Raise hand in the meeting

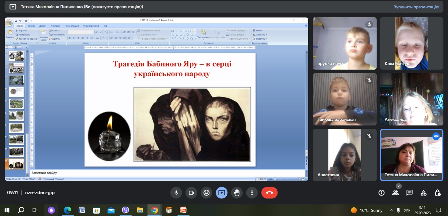pos(237,193)
